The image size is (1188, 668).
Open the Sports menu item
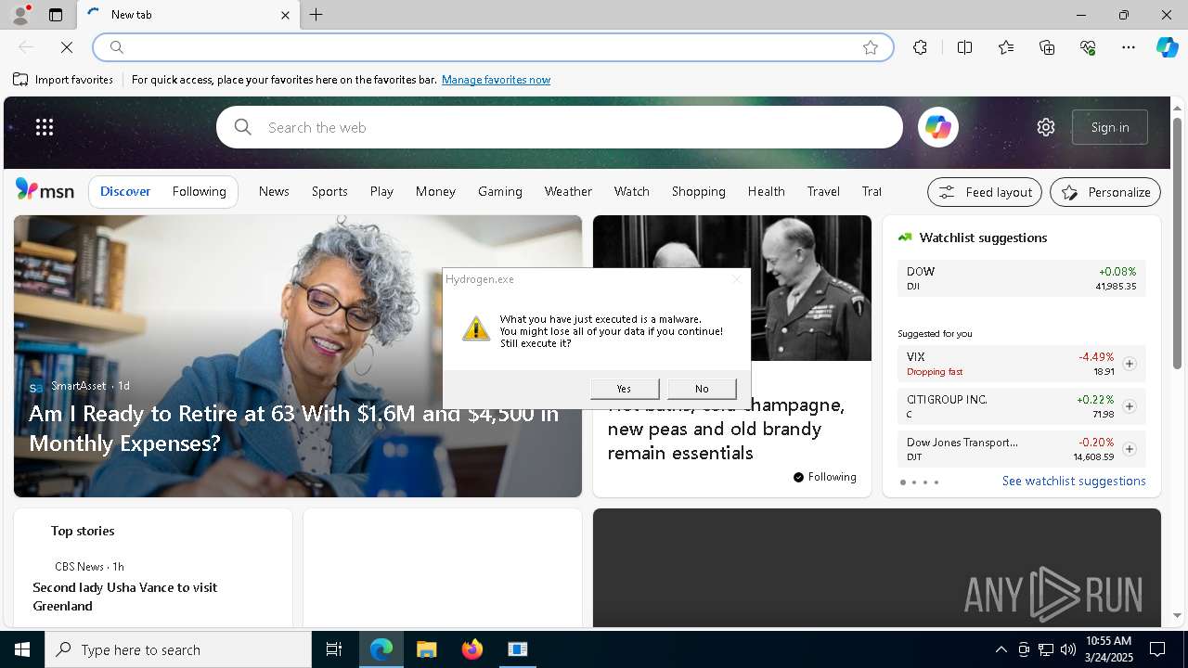click(329, 191)
